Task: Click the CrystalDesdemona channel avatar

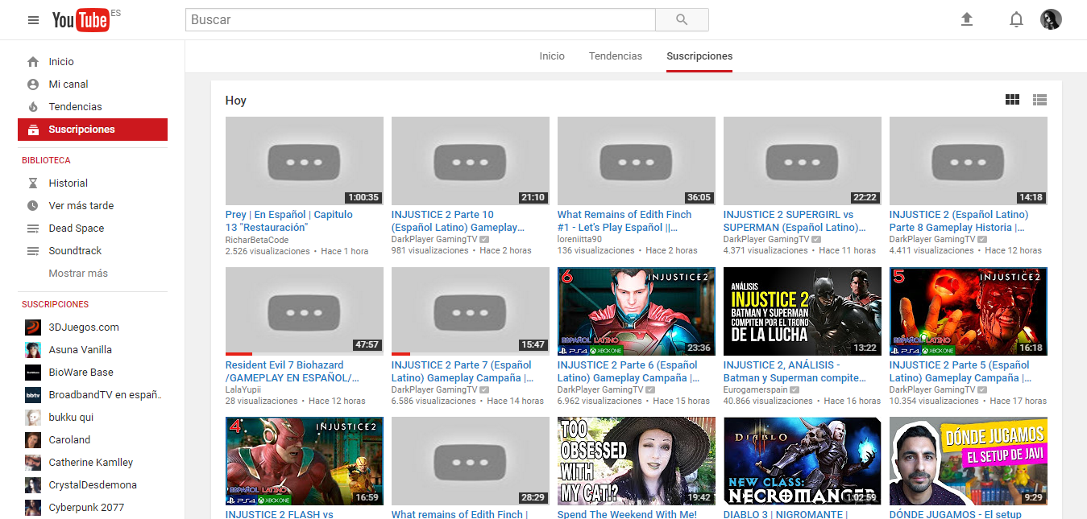Action: click(33, 485)
